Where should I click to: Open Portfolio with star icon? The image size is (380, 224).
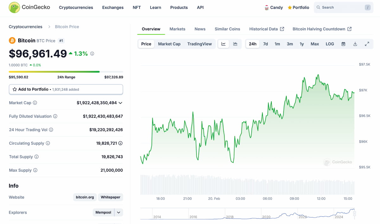coord(298,8)
